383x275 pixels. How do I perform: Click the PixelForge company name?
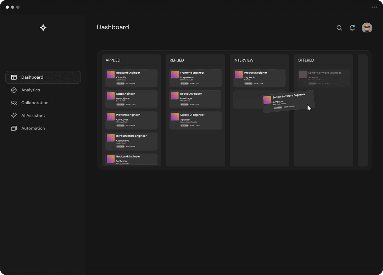coord(186,99)
